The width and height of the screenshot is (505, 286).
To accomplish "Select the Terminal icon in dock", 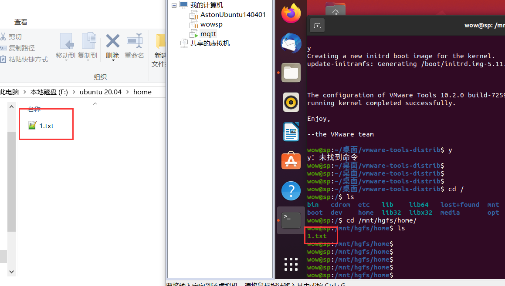I will [291, 220].
